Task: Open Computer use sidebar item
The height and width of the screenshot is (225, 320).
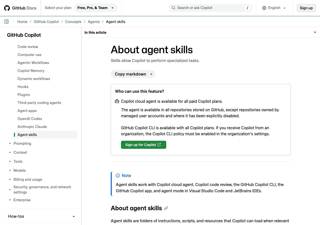Action: pyautogui.click(x=29, y=55)
